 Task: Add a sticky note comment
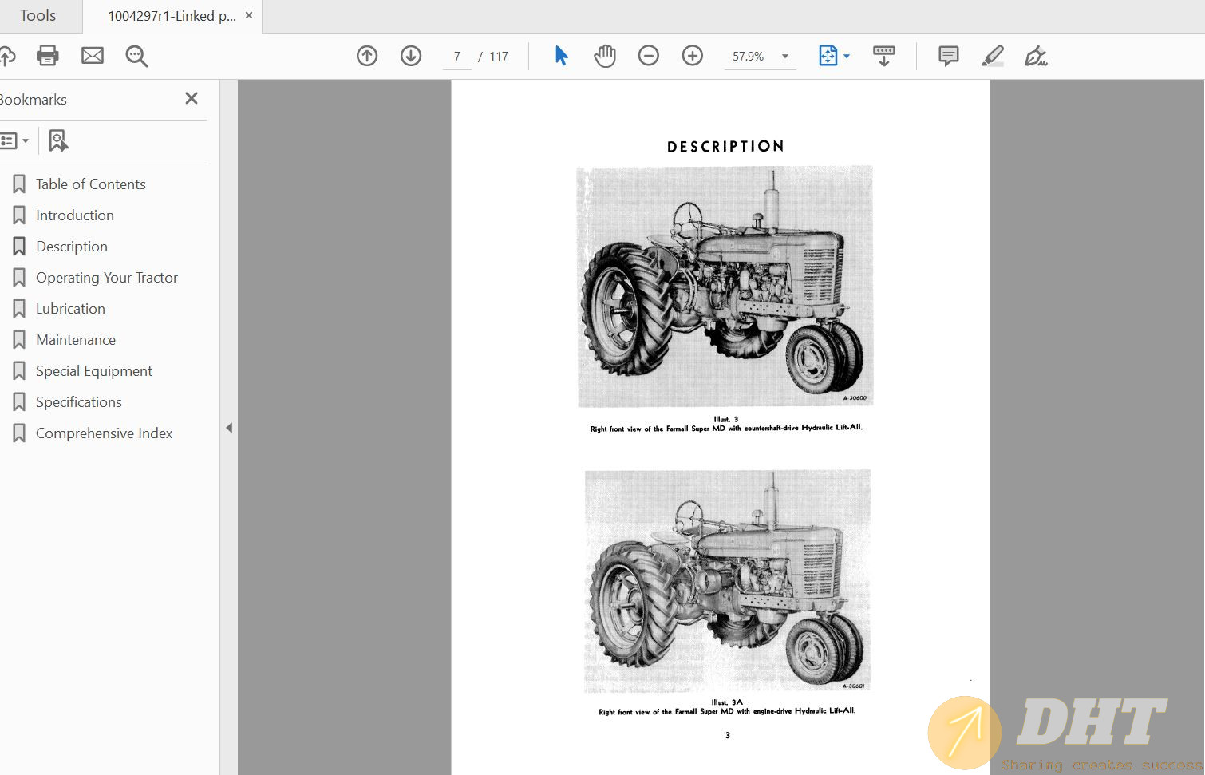coord(949,56)
